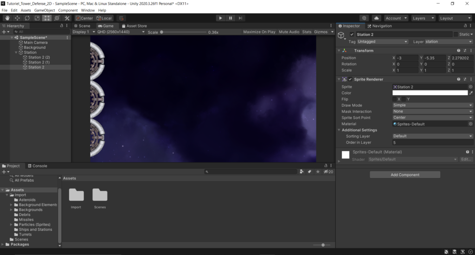
Task: Select the Rotate tool
Action: 27,18
